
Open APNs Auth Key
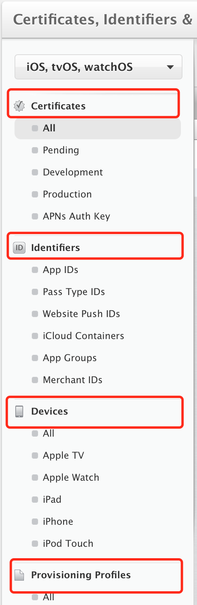click(x=77, y=216)
